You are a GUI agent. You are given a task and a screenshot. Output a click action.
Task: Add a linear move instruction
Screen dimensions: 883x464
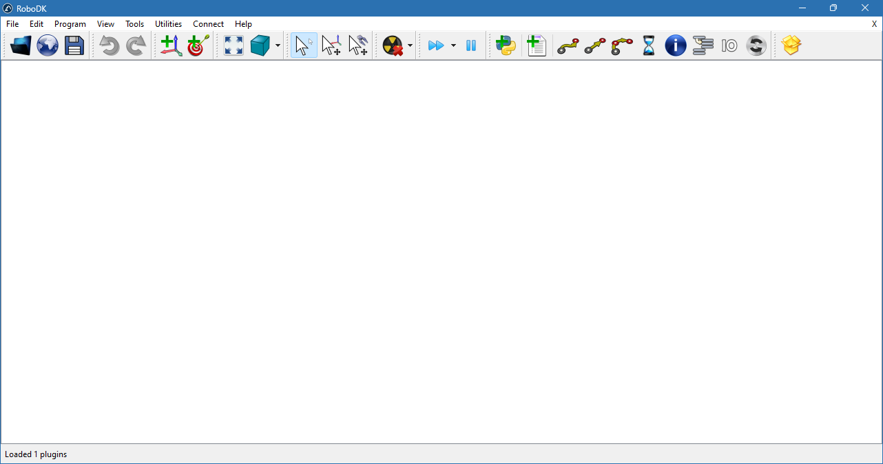tap(595, 46)
